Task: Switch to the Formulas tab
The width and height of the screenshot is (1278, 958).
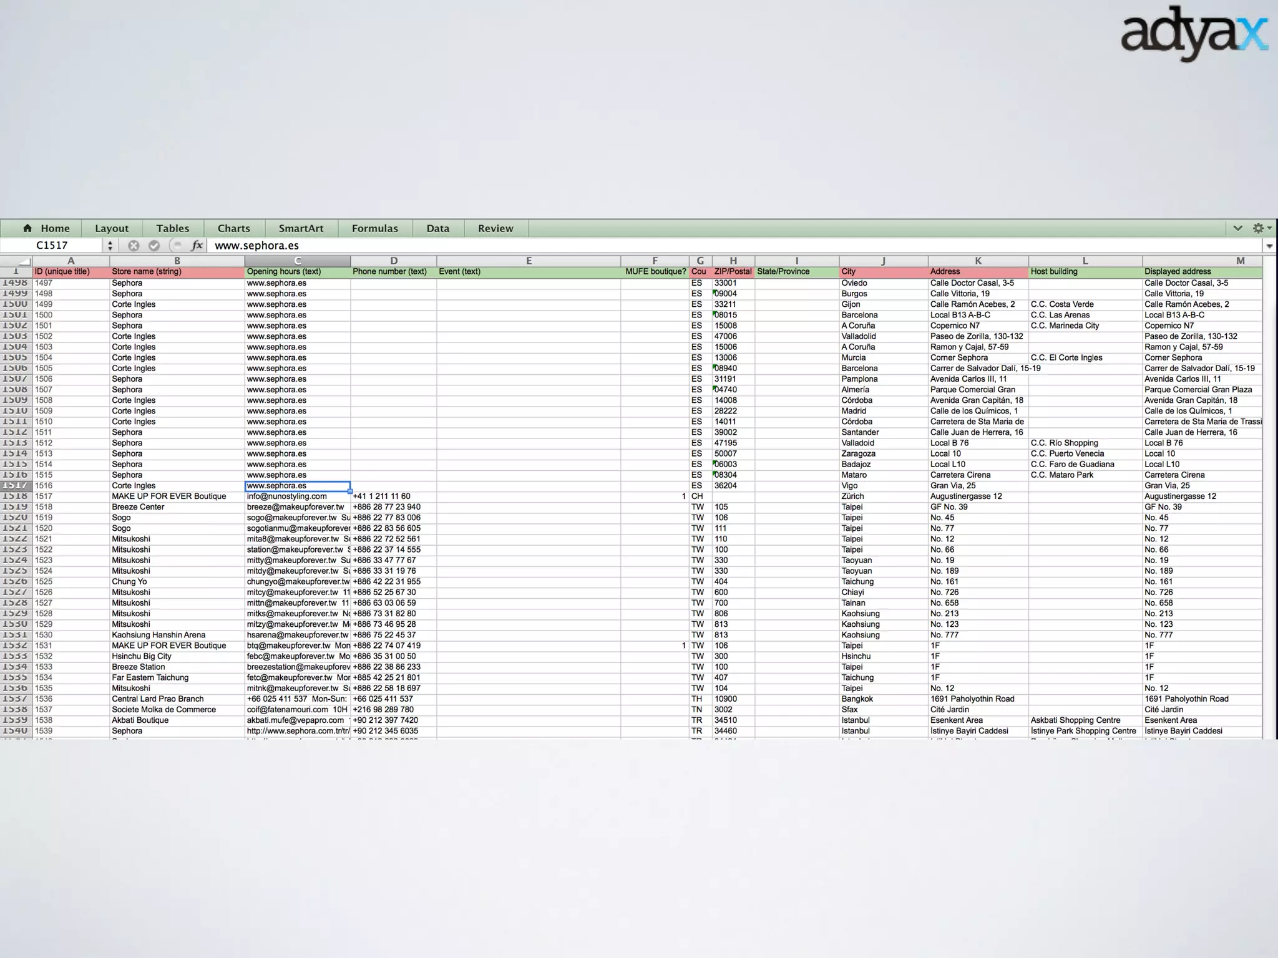Action: 374,228
